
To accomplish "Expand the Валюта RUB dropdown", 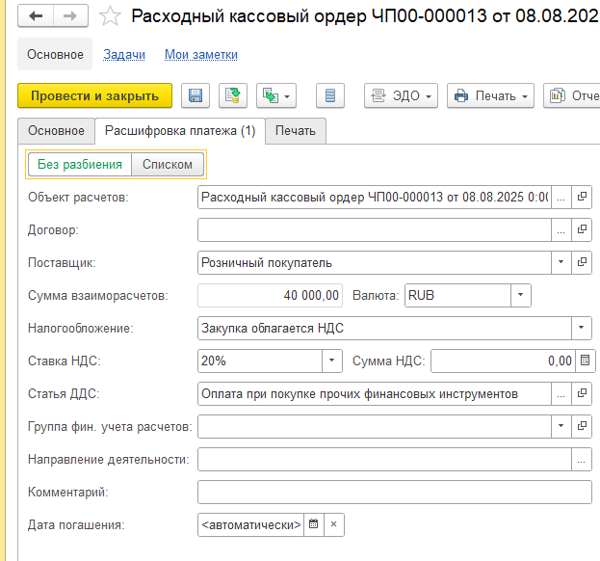I will [520, 295].
